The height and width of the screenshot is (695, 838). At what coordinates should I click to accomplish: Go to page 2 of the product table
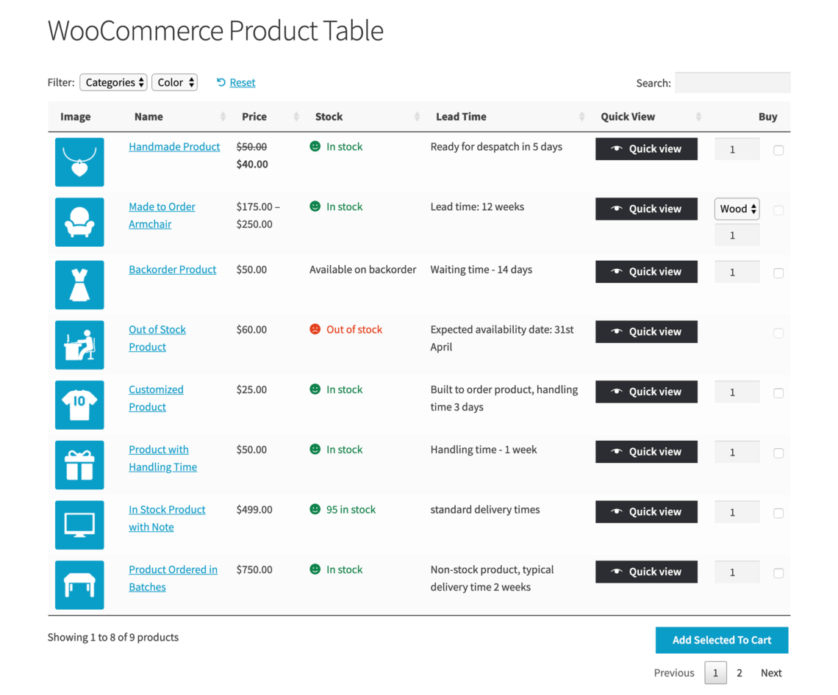[x=739, y=672]
